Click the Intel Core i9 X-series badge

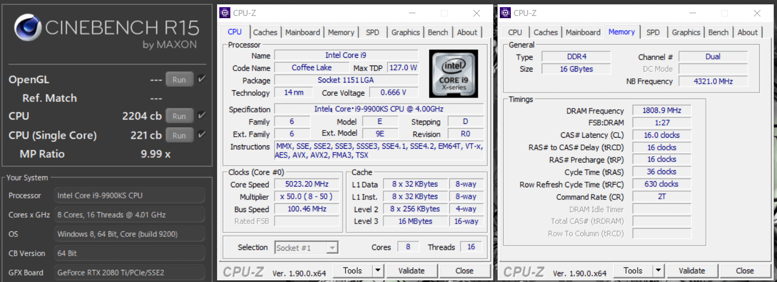(x=454, y=74)
